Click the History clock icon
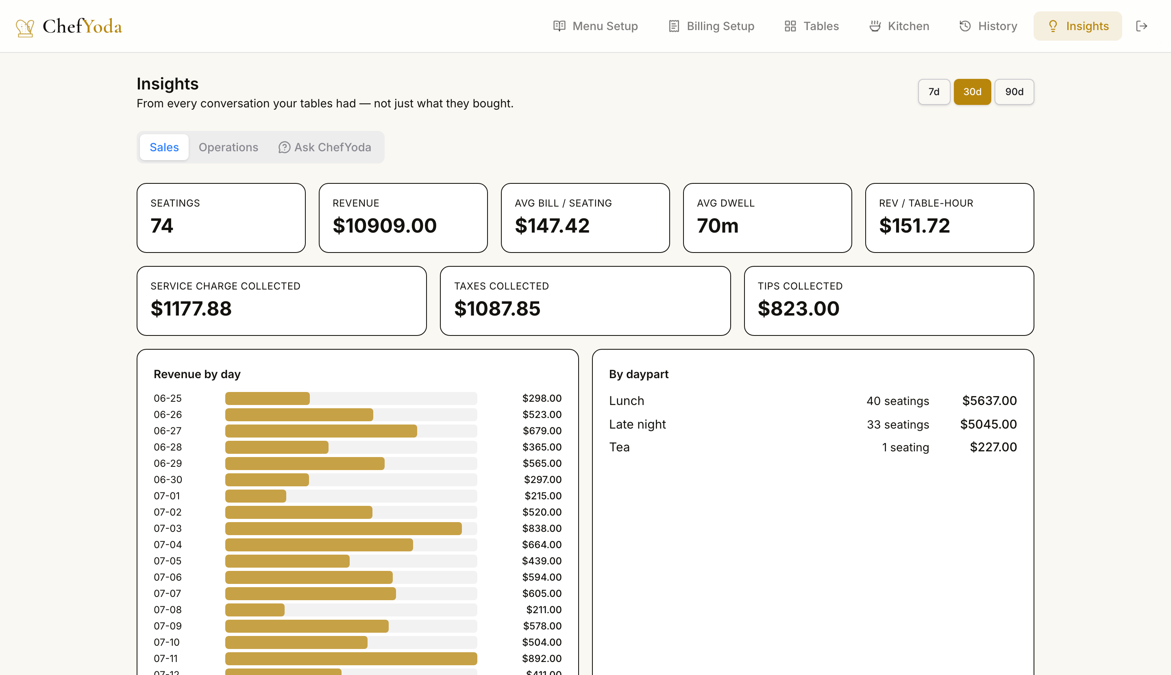 [965, 26]
